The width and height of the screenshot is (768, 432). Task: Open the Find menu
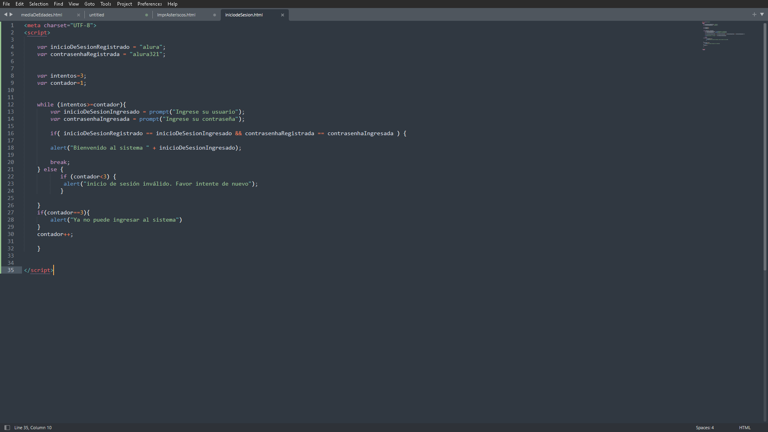(x=58, y=4)
